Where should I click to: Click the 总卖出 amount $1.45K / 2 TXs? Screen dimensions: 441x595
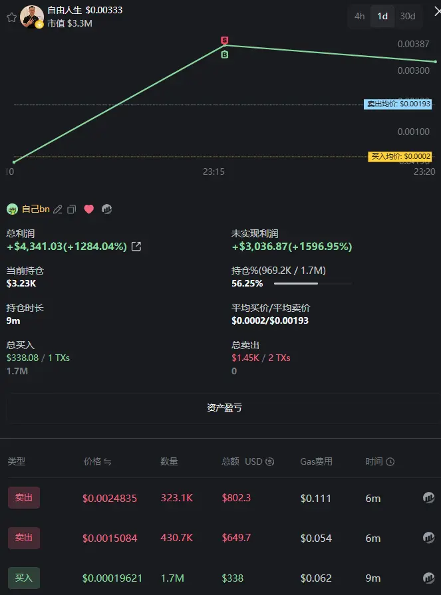(261, 358)
